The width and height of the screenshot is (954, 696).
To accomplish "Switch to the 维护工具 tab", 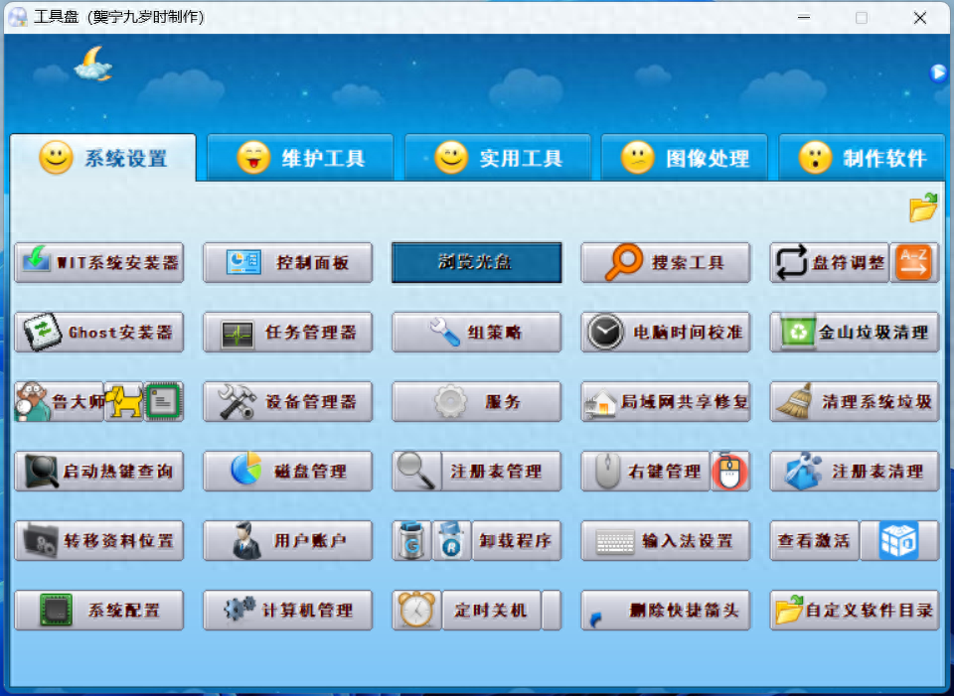I will tap(301, 158).
